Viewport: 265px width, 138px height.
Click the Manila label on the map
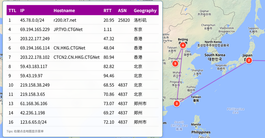[x=196, y=124]
